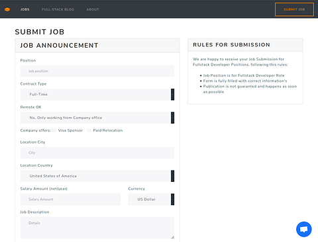Click the Location Country field label
Viewport: 318px width, 242px height.
(36, 165)
